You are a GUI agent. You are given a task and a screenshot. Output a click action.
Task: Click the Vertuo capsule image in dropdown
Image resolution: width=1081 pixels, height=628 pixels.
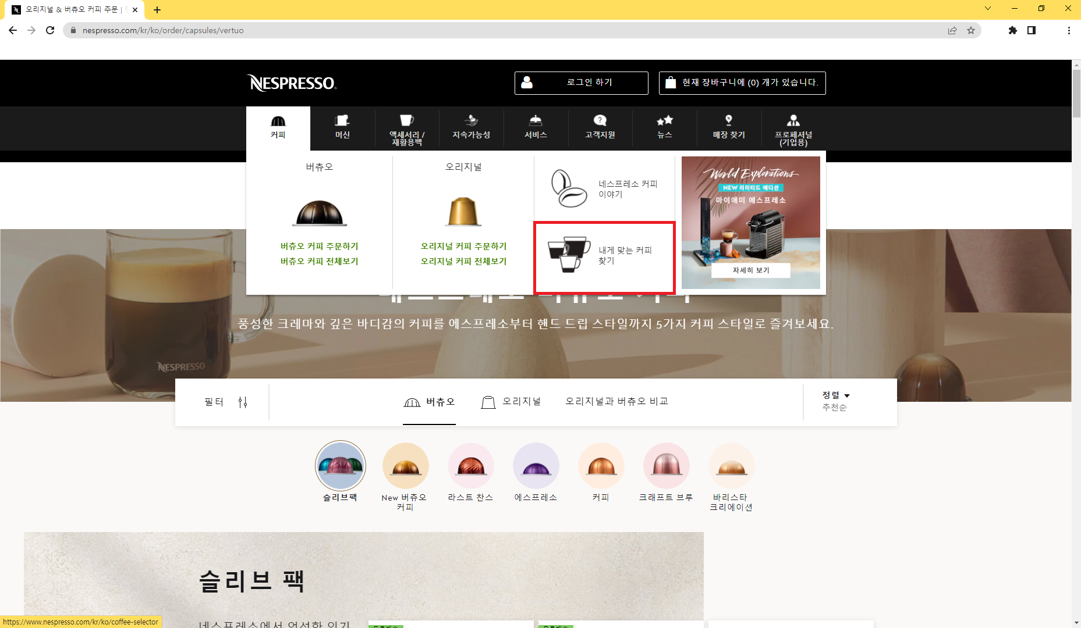point(320,213)
